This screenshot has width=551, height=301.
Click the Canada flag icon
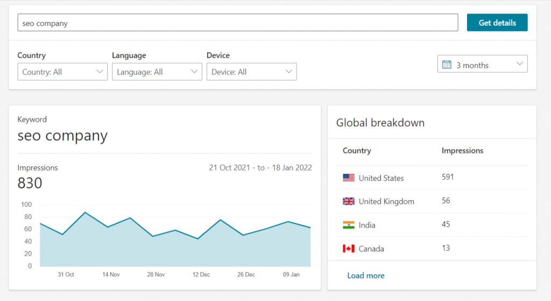[x=349, y=248]
